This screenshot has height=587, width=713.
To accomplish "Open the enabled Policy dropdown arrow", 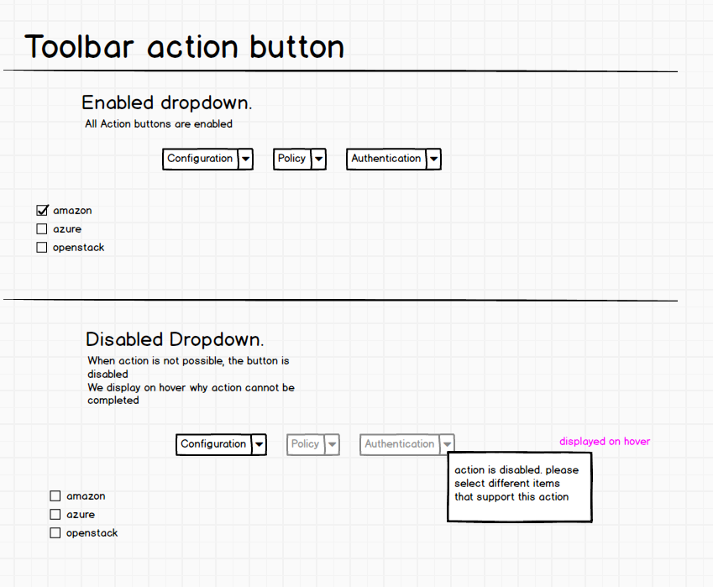I will pos(319,160).
